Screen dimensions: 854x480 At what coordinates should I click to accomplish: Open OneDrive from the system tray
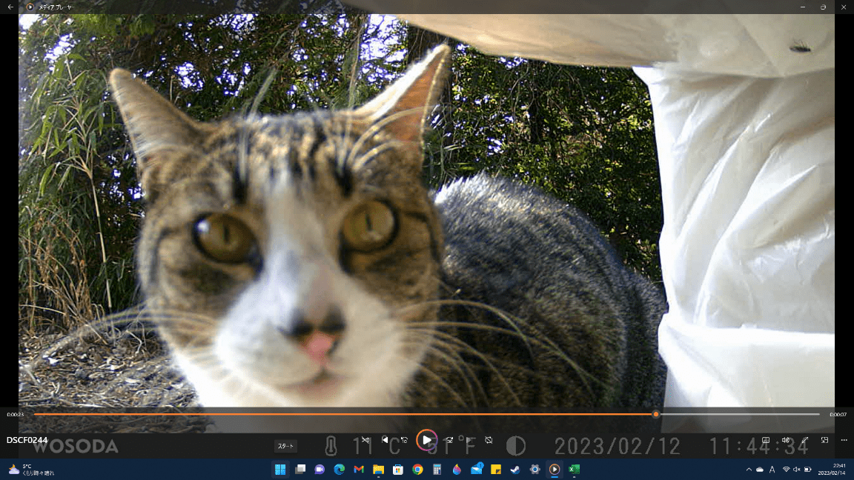760,469
